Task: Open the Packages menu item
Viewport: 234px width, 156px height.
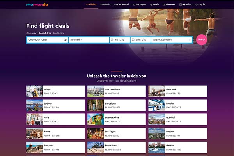Action: tap(139, 4)
